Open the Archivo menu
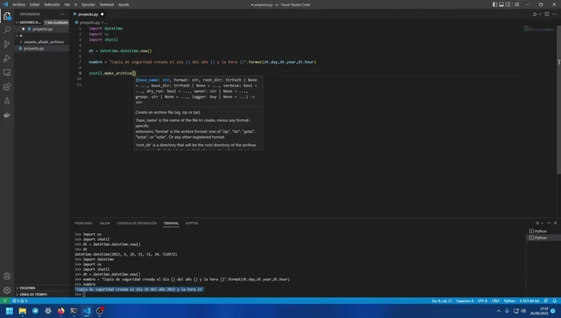This screenshot has height=318, width=561. [18, 5]
